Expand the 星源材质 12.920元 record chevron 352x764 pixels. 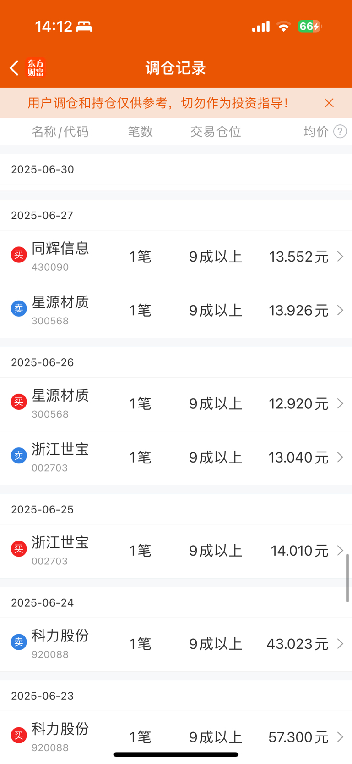click(x=340, y=403)
